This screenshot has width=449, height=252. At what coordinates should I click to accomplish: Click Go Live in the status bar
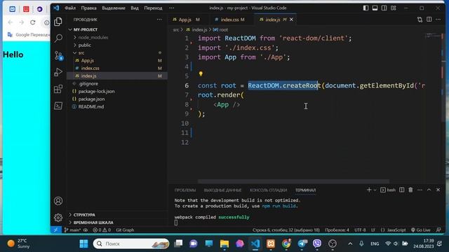421,230
